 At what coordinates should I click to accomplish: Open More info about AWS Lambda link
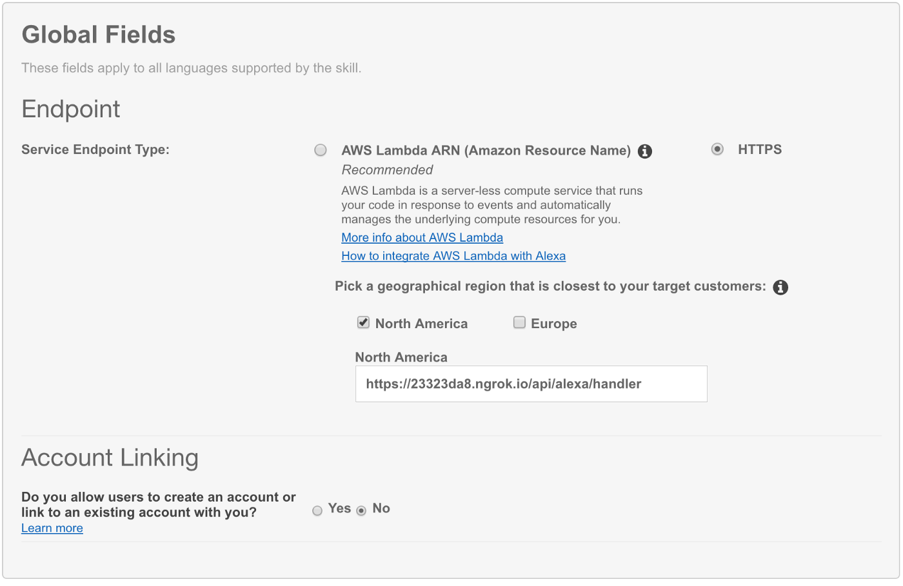(422, 237)
